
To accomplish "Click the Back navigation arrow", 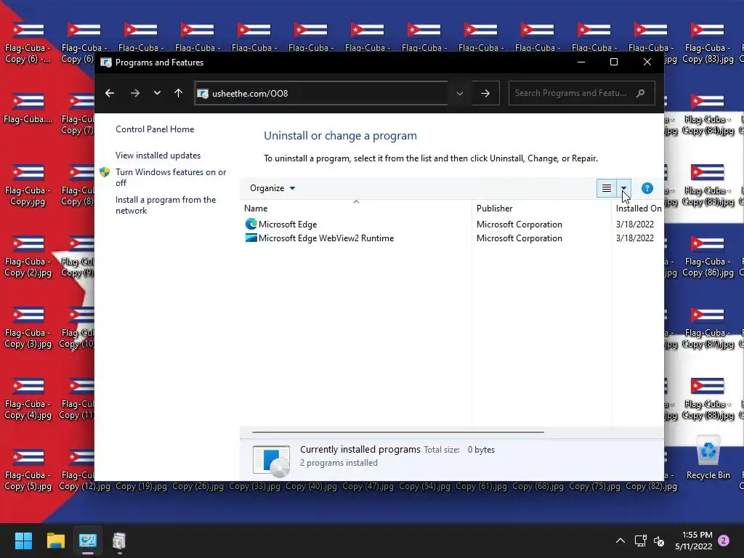I will (x=110, y=93).
